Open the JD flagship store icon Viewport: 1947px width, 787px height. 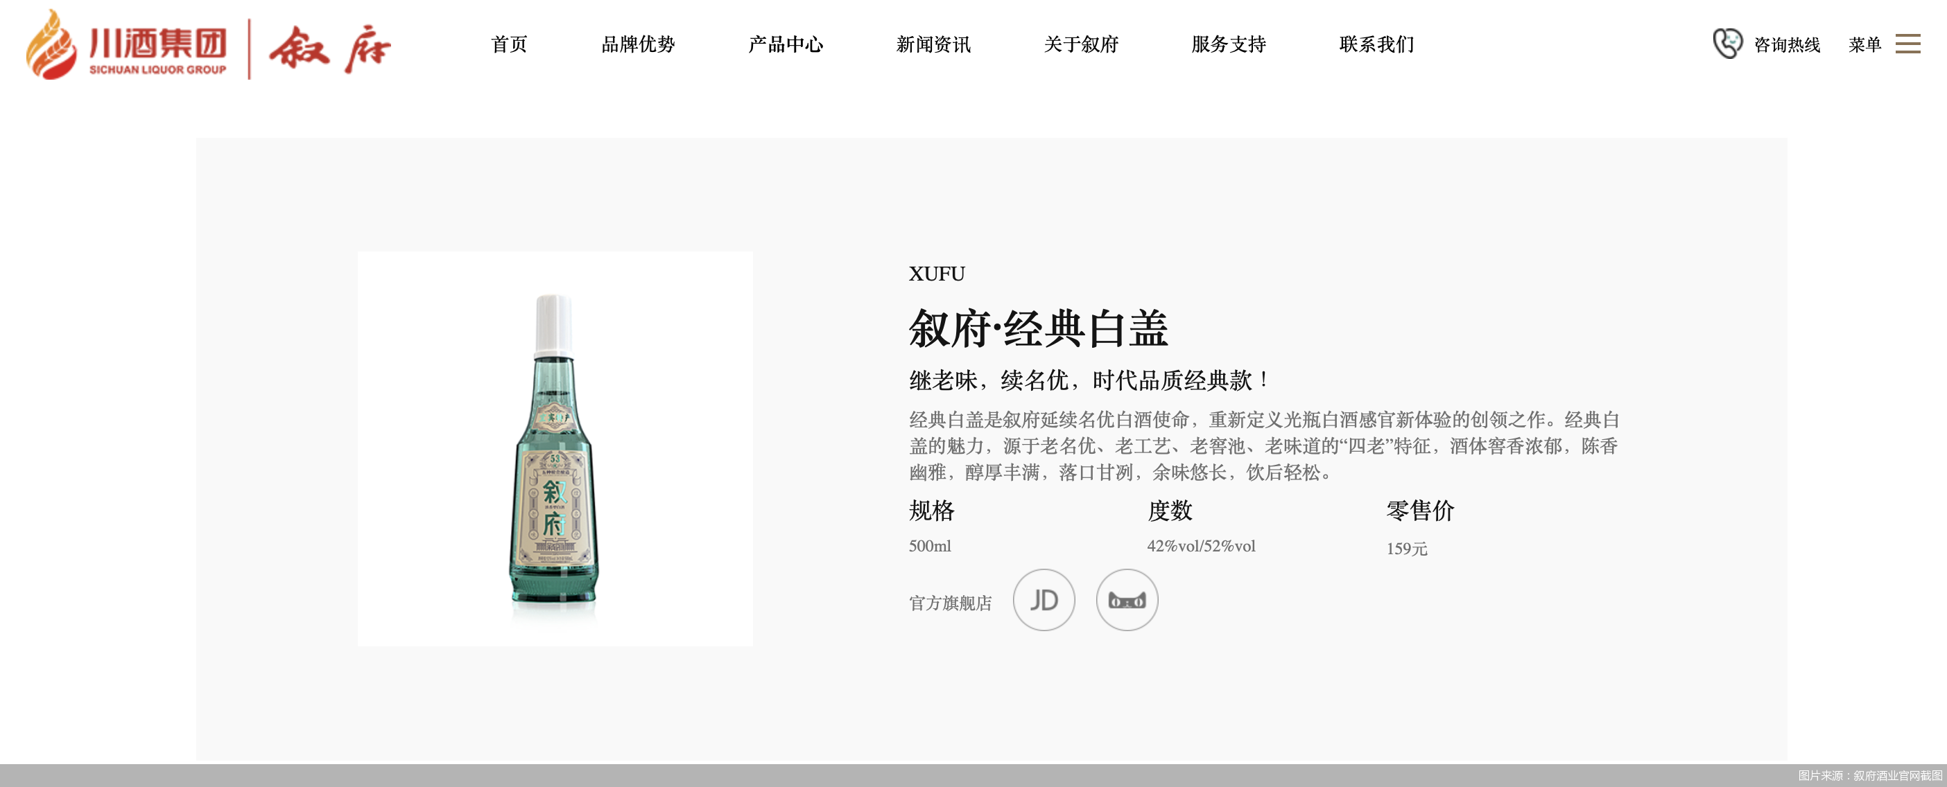pyautogui.click(x=1044, y=600)
